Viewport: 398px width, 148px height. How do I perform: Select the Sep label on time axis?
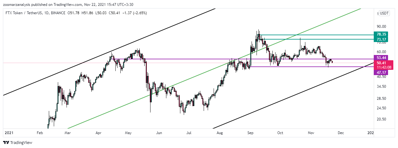click(251, 133)
